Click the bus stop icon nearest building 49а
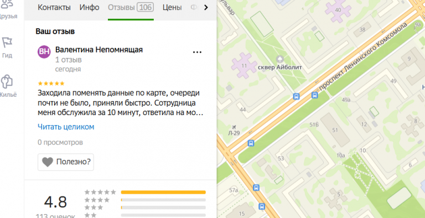The image size is (425, 218). [x=315, y=95]
